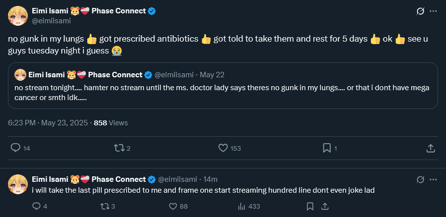The image size is (446, 217).
Task: Click main post author's profile avatar
Action: 17,16
